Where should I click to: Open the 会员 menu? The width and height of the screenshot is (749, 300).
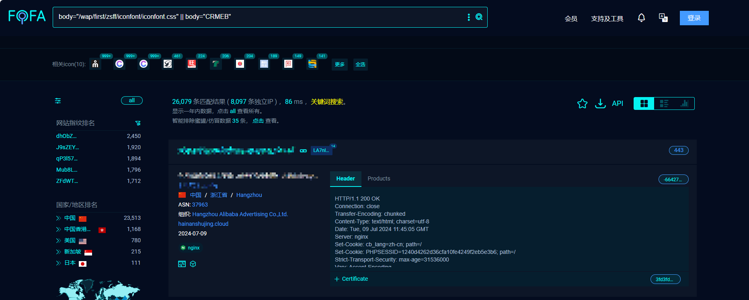(571, 18)
